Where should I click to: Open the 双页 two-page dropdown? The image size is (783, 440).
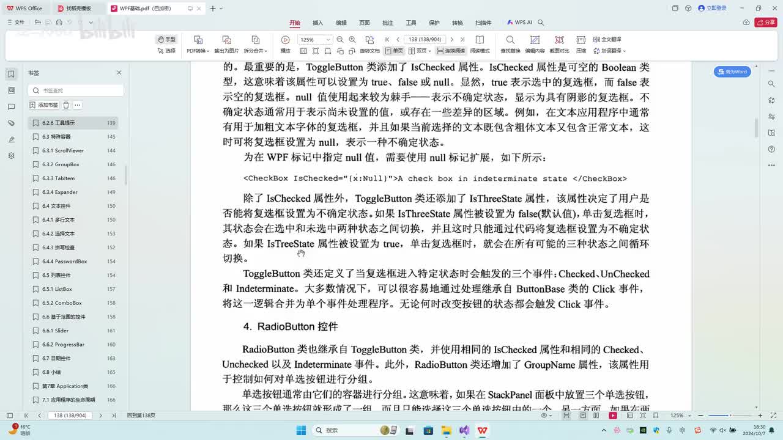pyautogui.click(x=420, y=51)
